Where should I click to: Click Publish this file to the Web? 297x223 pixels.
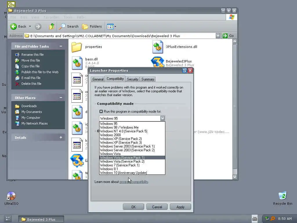[40, 72]
